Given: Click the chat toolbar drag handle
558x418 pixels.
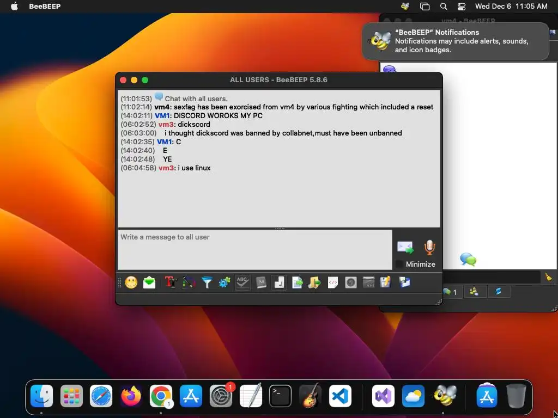Looking at the screenshot, I should tap(119, 282).
